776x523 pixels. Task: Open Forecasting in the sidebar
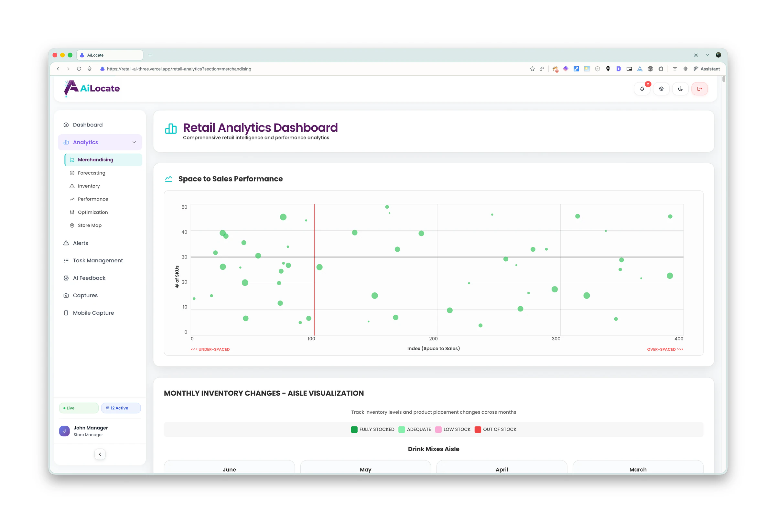pos(91,173)
